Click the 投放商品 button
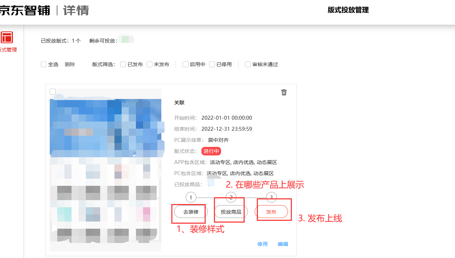This screenshot has height=258, width=455. pos(231,212)
